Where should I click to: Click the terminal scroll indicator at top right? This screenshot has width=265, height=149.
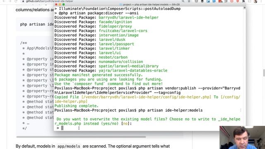click(x=245, y=8)
